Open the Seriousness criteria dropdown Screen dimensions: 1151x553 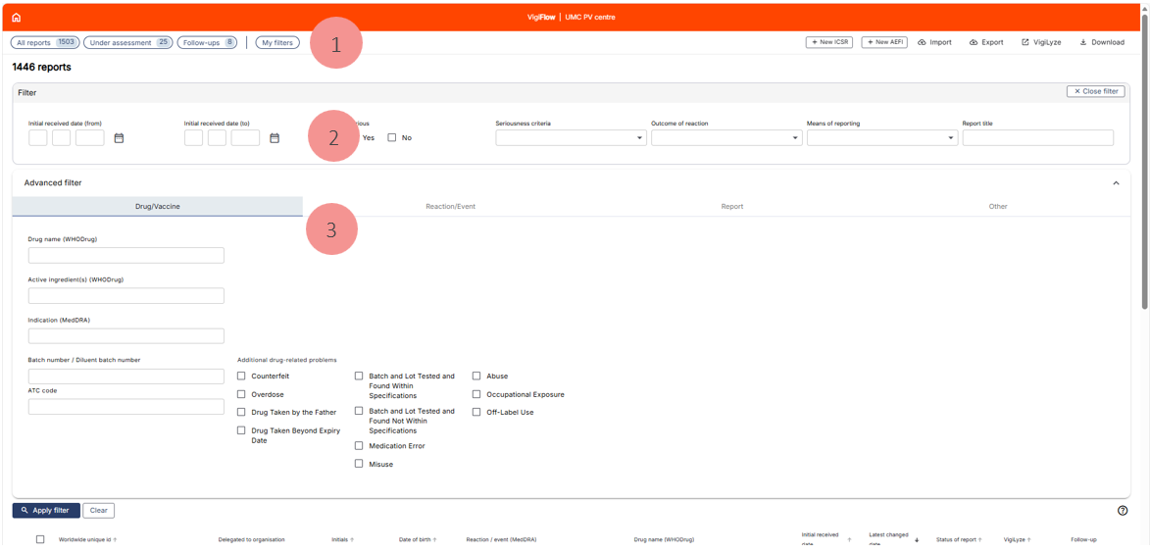click(x=570, y=138)
